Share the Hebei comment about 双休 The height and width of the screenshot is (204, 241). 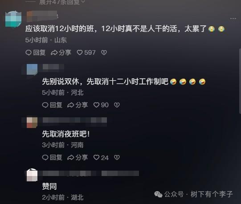click(x=78, y=105)
